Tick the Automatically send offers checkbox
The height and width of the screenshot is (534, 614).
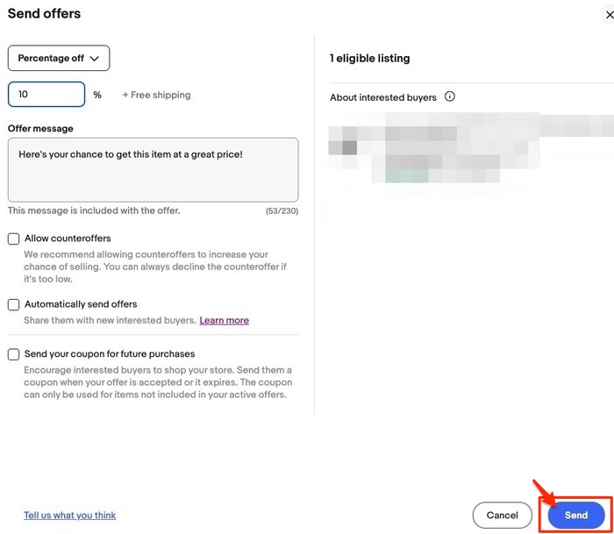click(x=14, y=304)
